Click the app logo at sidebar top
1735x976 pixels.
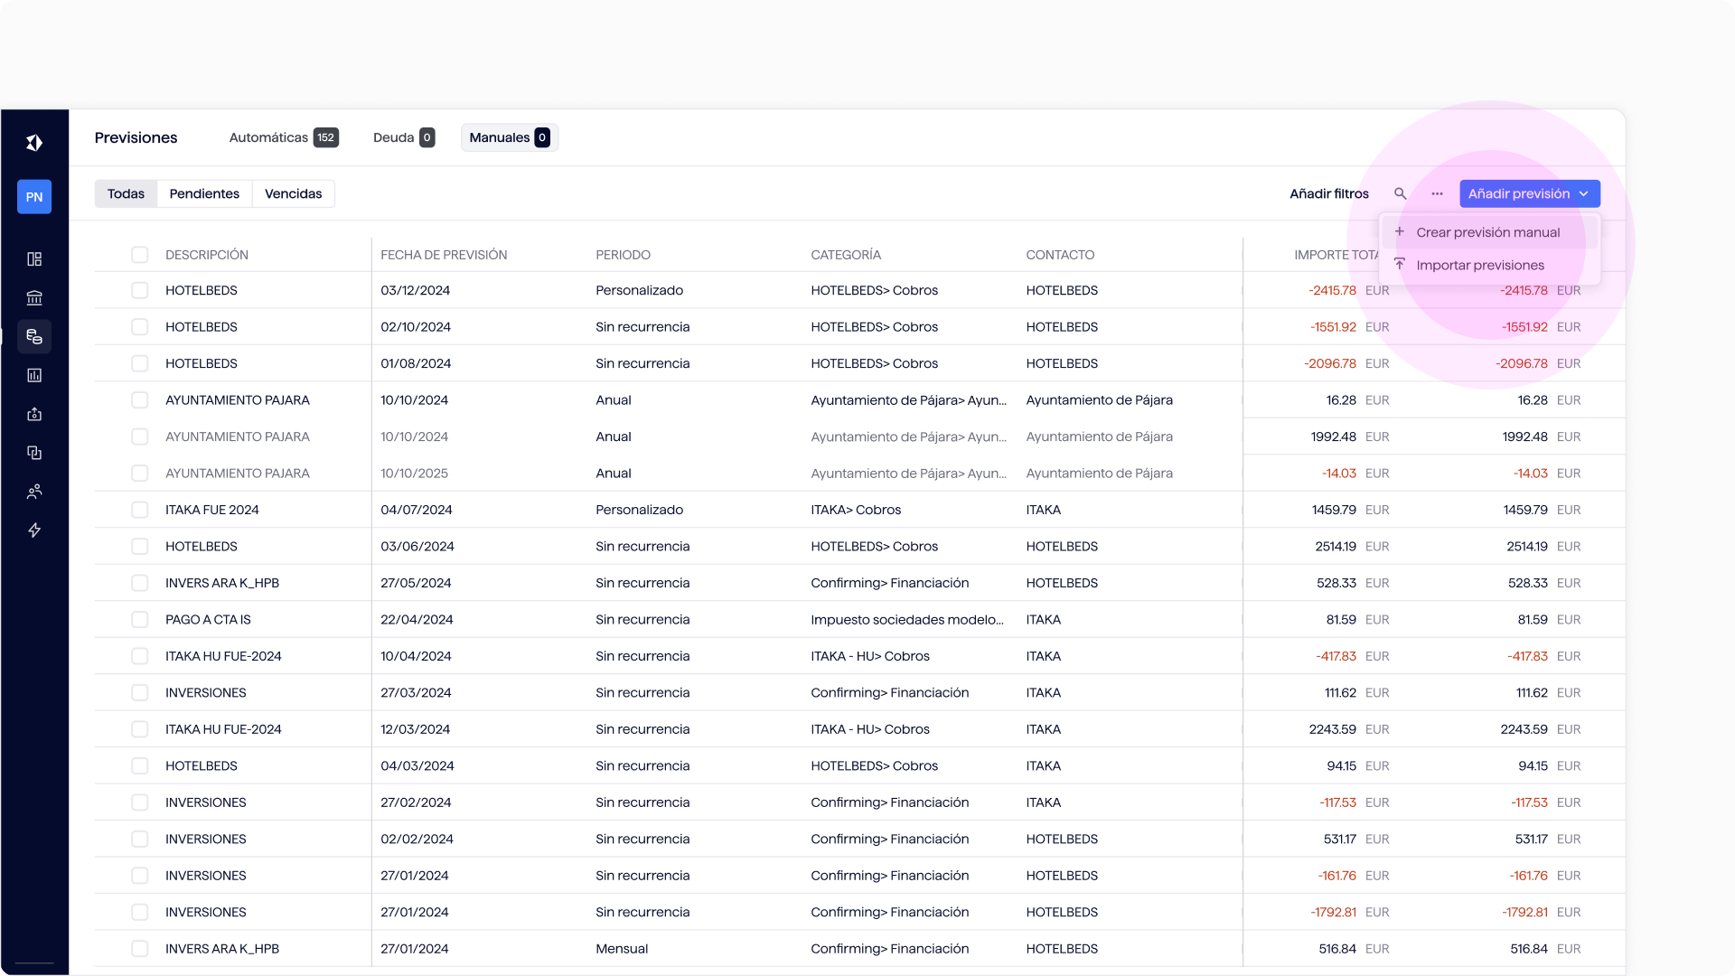click(34, 143)
